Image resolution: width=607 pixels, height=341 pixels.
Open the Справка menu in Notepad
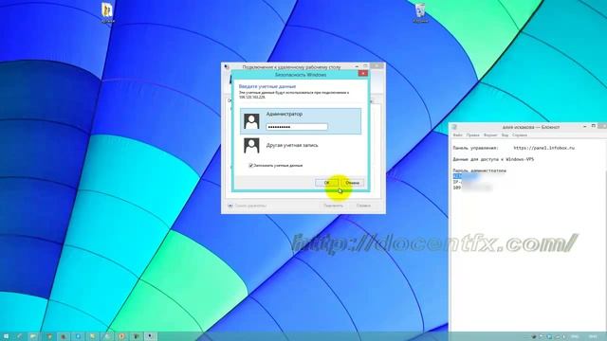click(x=520, y=135)
